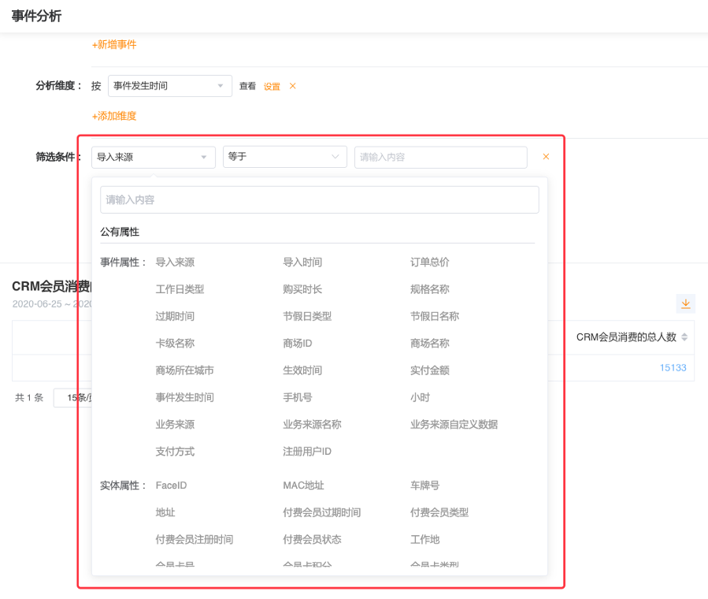Delete the filter condition row
This screenshot has width=708, height=599.
pos(546,157)
